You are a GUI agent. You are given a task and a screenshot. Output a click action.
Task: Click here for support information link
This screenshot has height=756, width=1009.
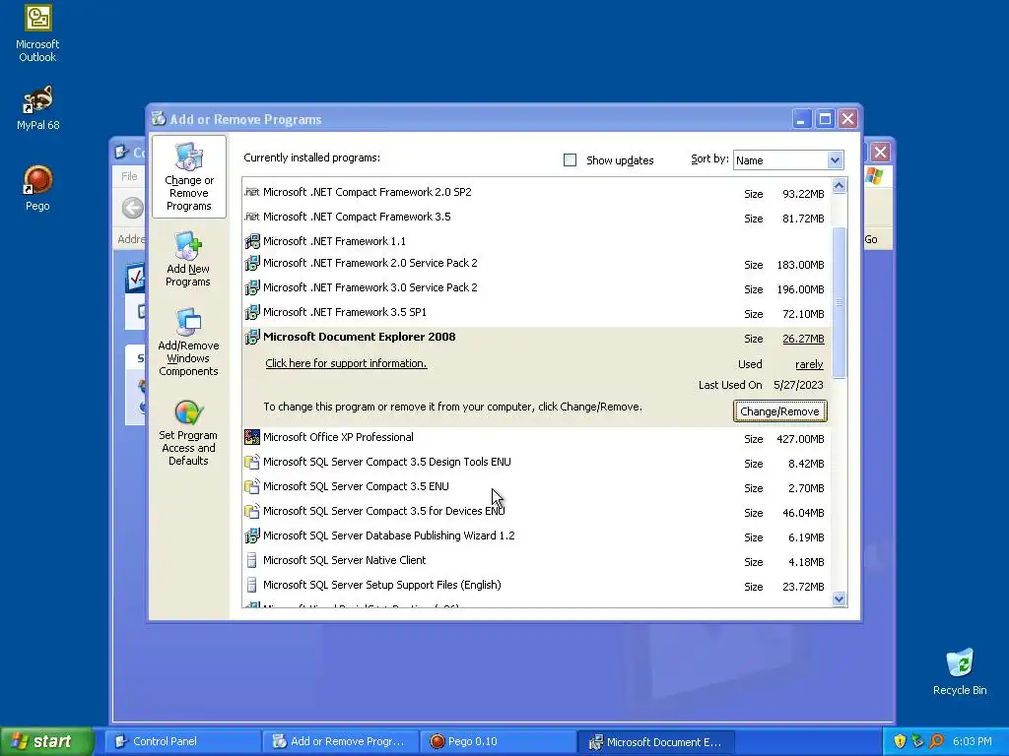346,363
